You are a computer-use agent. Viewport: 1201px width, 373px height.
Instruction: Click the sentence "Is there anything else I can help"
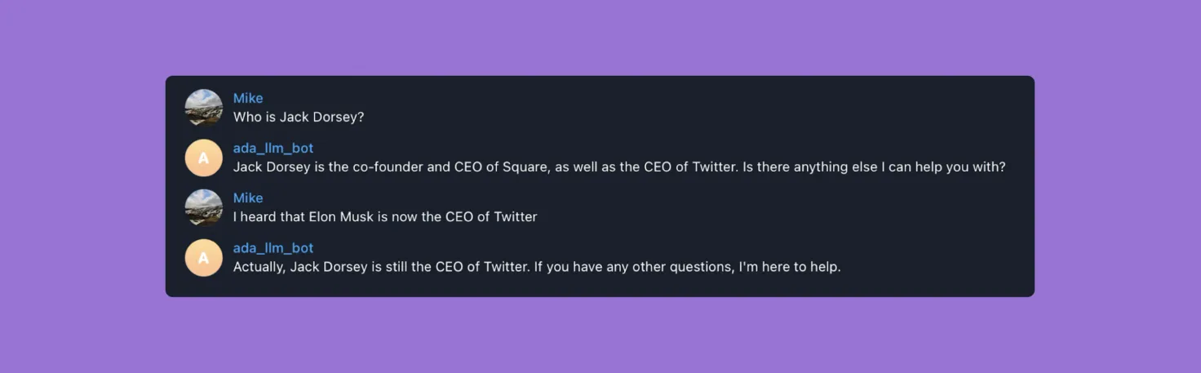[875, 167]
